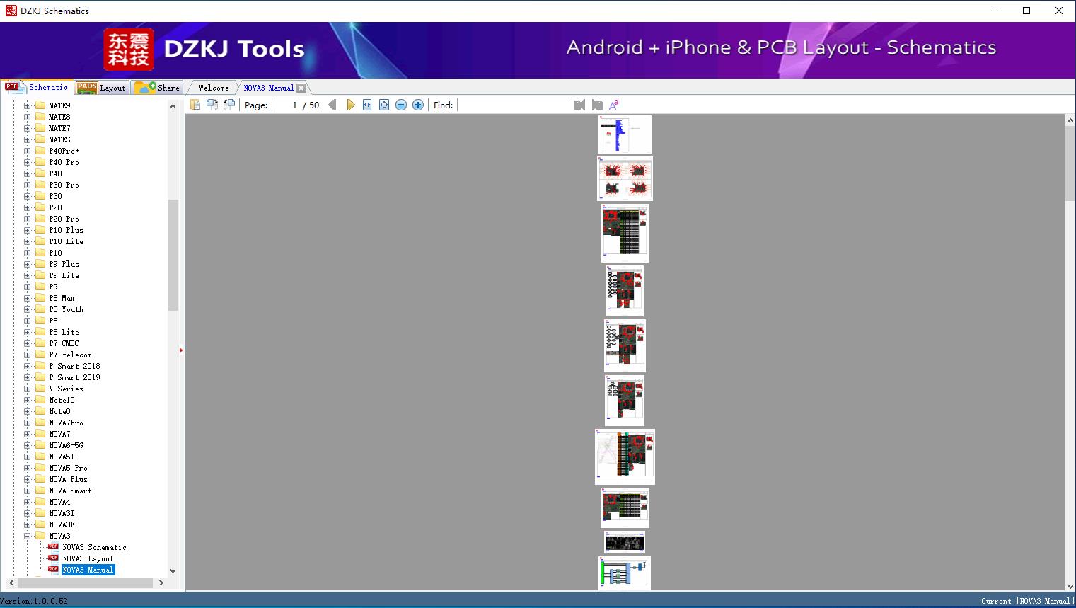Click the NOVA4 folder icon
This screenshot has height=608, width=1076.
tap(40, 502)
